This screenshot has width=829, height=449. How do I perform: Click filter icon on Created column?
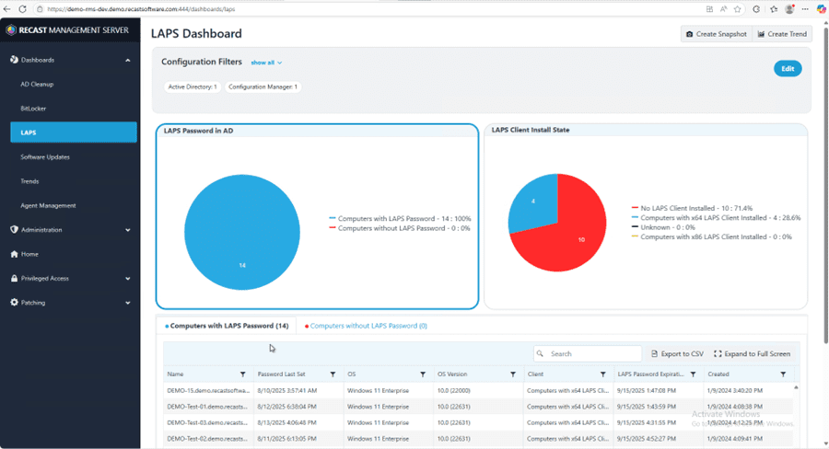tap(783, 374)
